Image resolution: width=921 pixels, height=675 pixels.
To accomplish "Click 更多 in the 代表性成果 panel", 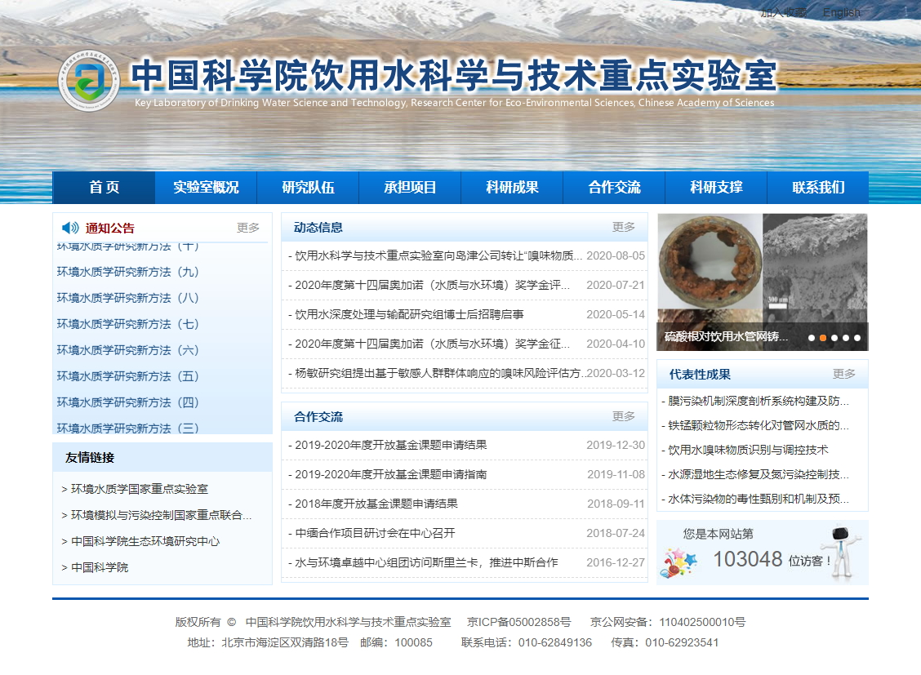I will 844,374.
